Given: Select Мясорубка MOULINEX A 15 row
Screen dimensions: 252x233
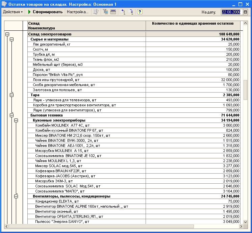Looking at the screenshot, I should pyautogui.click(x=134, y=151).
